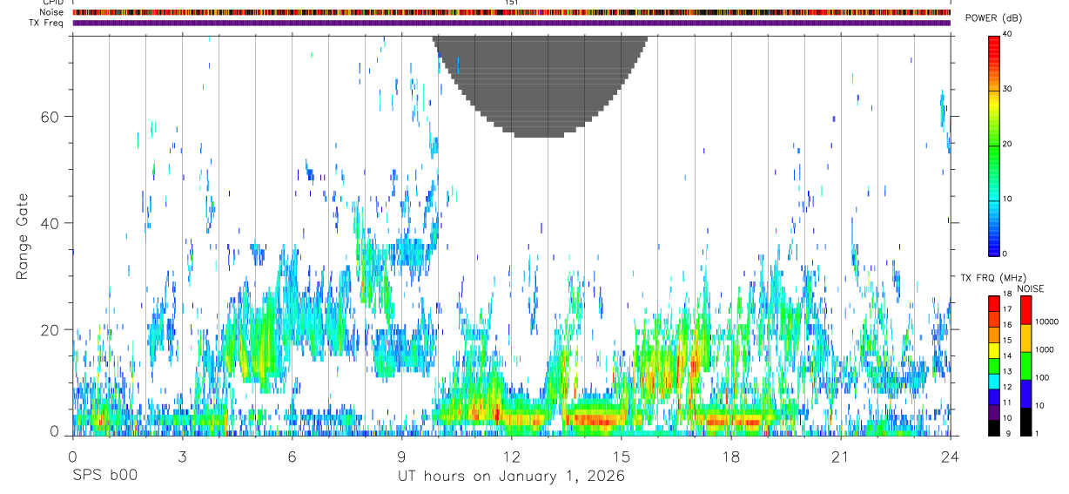This screenshot has height=494, width=1069.
Task: Click the 10 tick on the power colorbar
Action: 1008,199
